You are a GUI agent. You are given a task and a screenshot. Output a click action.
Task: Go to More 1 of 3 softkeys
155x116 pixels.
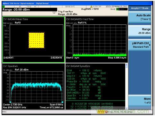click(140, 101)
